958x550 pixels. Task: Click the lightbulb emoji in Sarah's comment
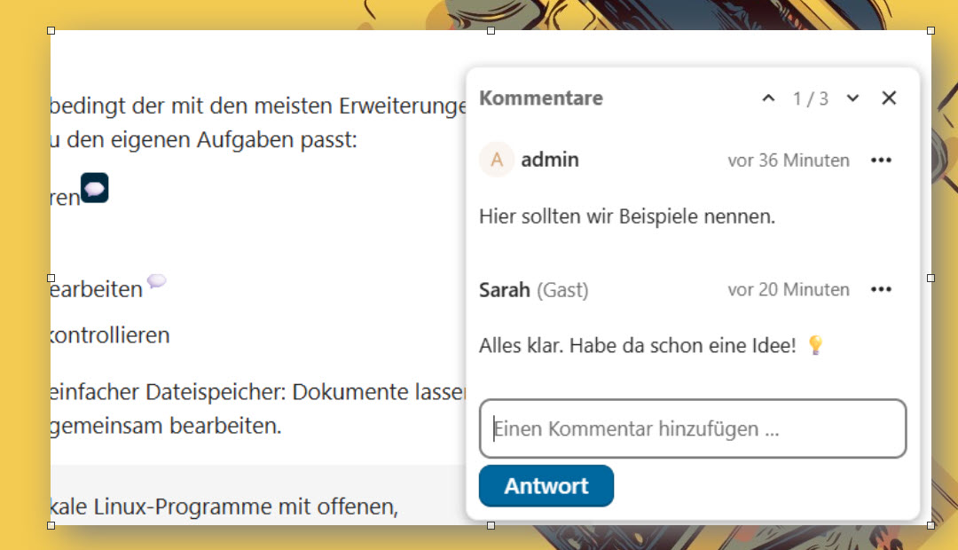tap(816, 345)
